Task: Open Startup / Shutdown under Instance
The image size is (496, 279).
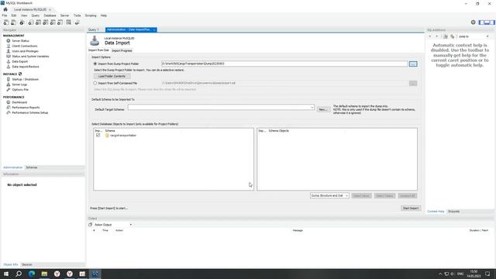Action: [26, 79]
